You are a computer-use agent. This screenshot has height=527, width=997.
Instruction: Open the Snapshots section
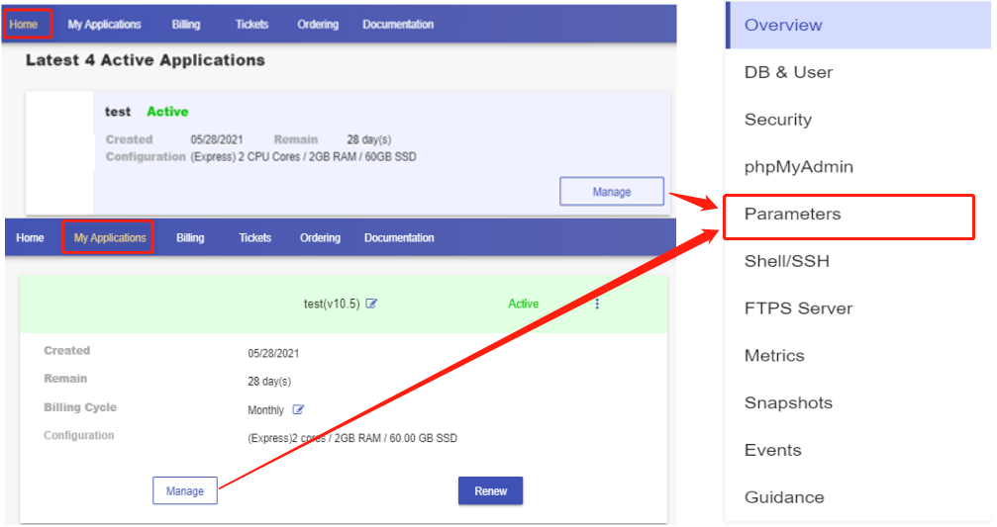click(788, 403)
